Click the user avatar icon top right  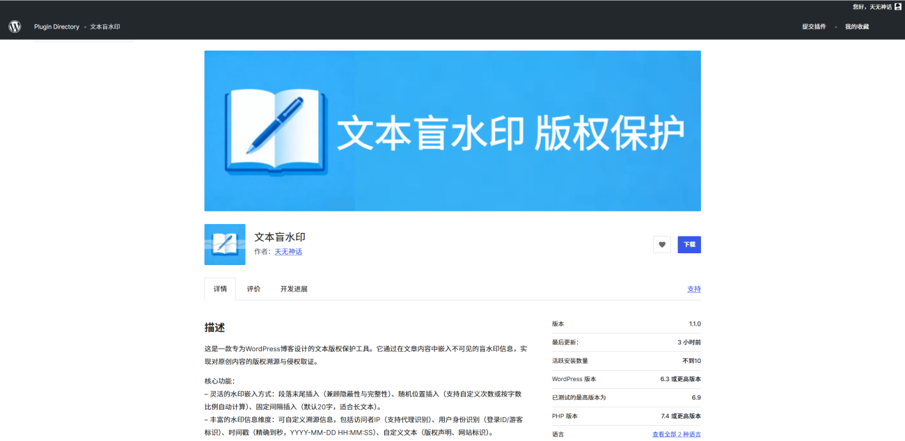click(x=897, y=6)
